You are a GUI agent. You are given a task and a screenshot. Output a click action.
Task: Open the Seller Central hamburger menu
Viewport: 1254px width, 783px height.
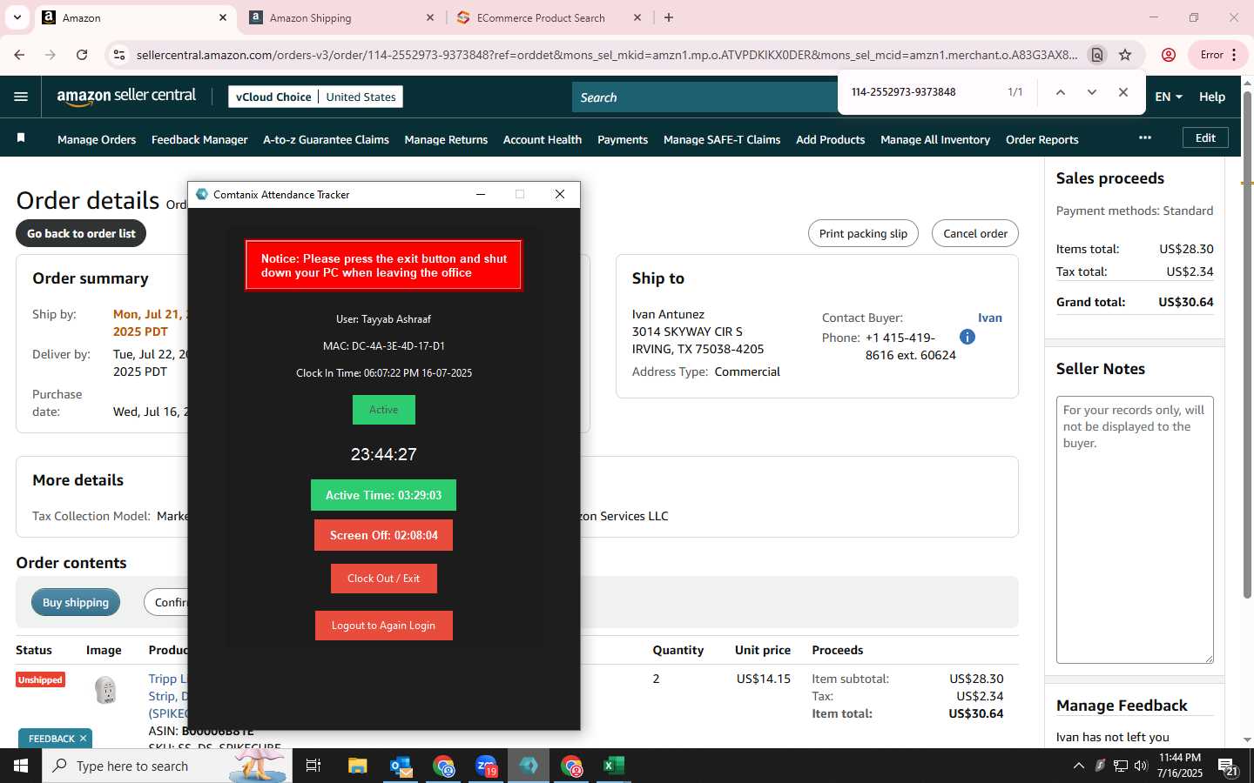point(21,97)
